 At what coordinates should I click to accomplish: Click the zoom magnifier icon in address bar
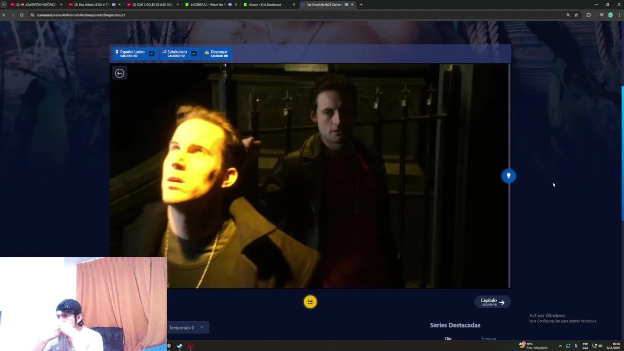568,15
